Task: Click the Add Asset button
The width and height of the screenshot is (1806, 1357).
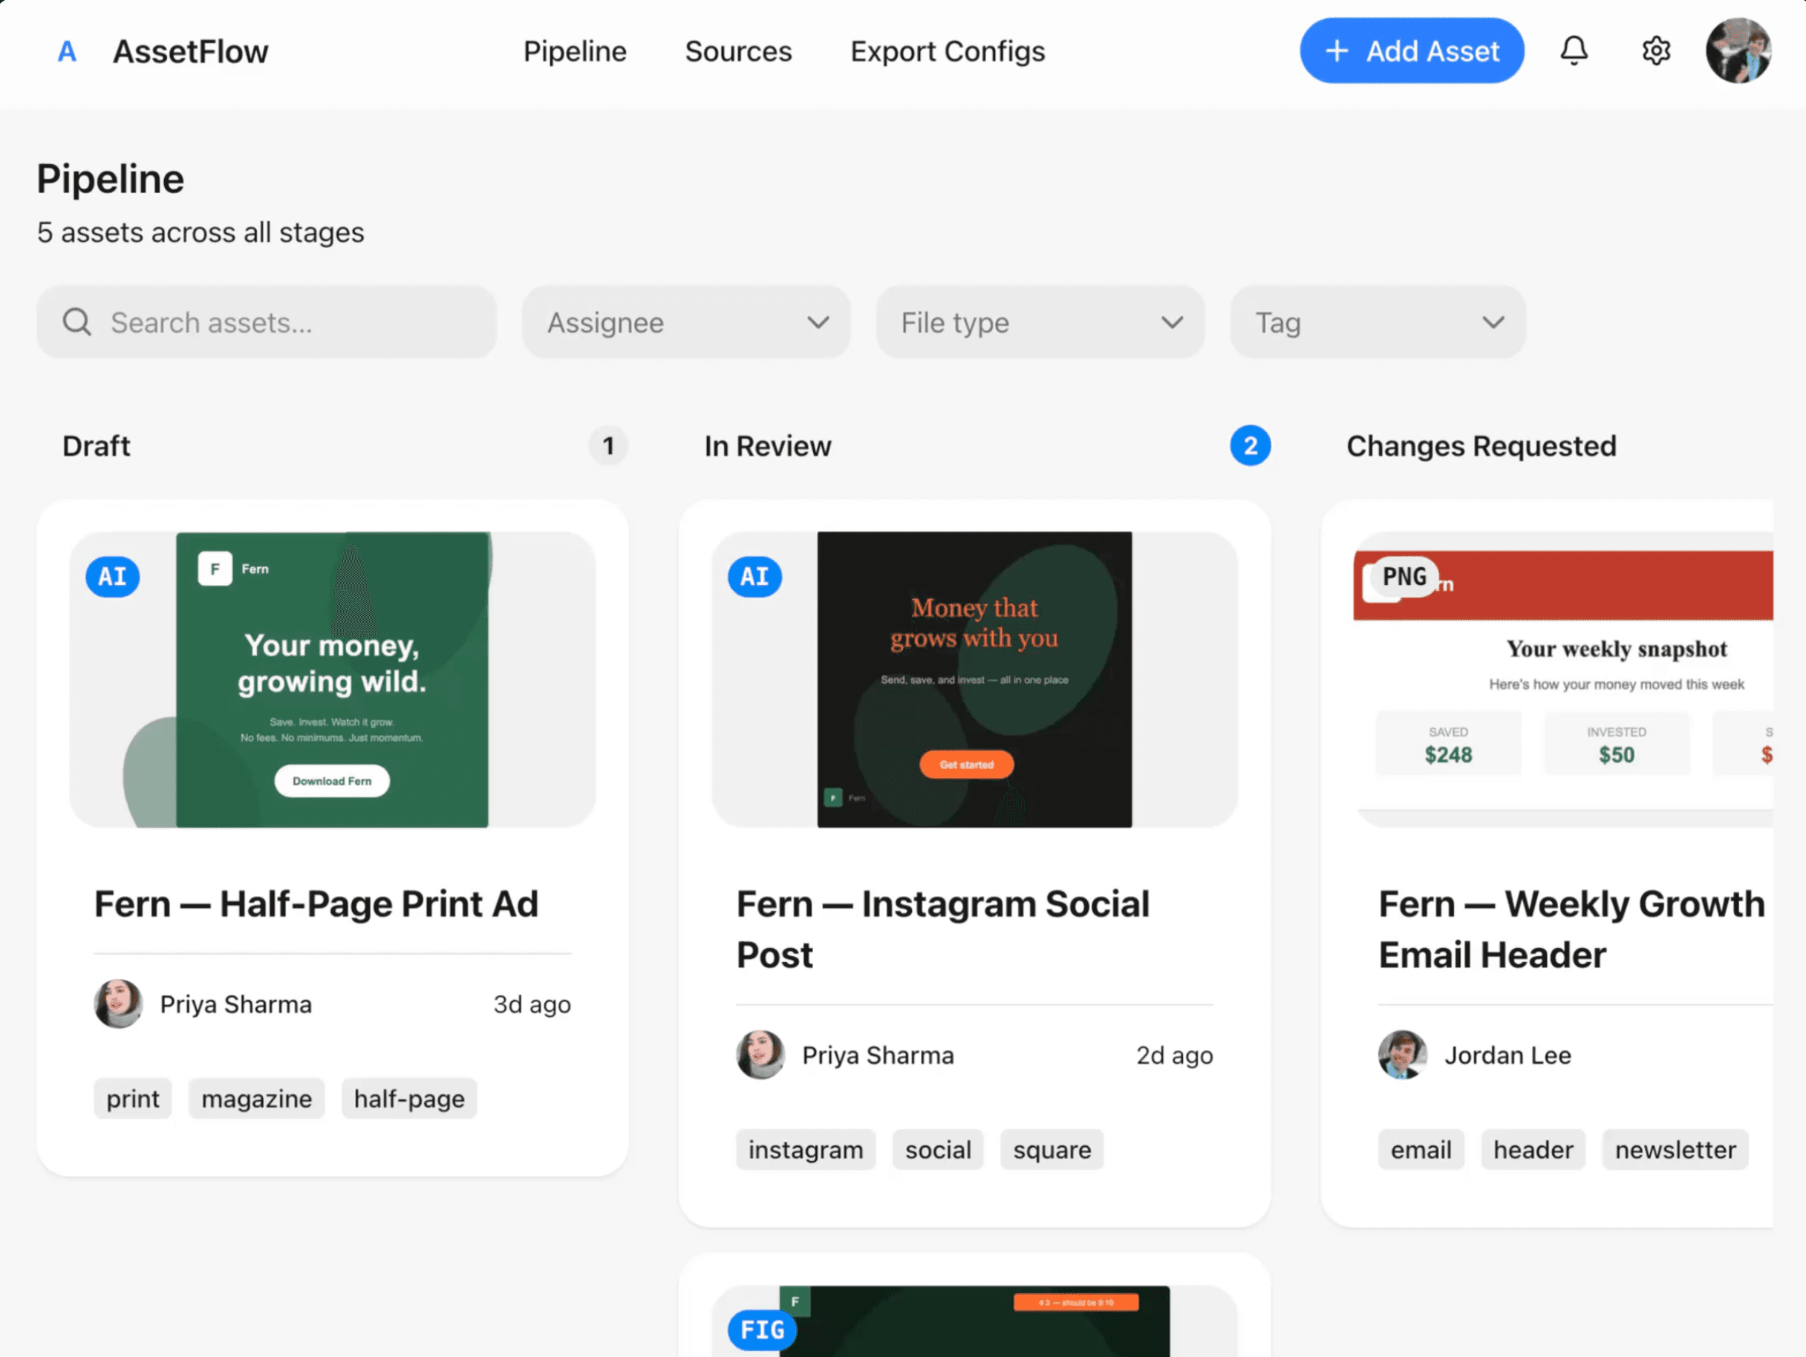Action: click(x=1412, y=50)
